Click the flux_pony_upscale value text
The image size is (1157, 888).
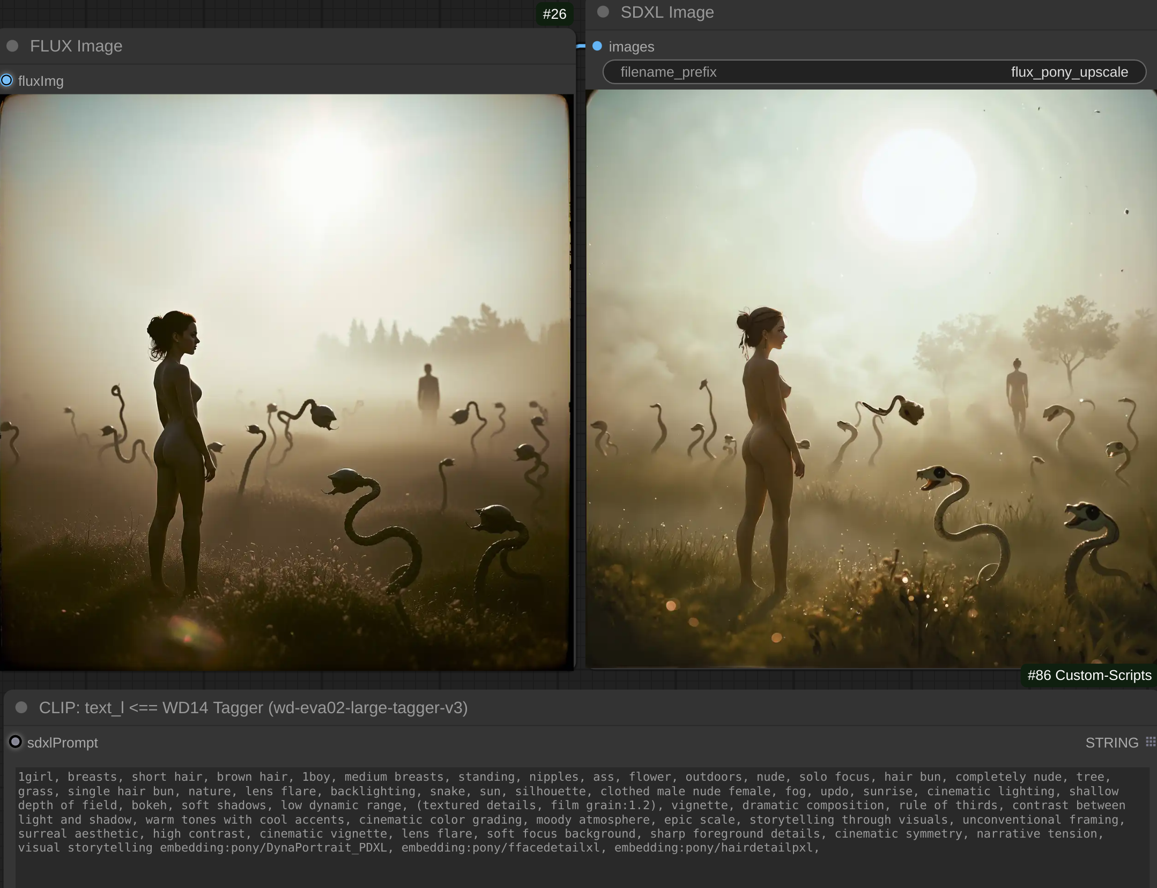tap(1069, 72)
